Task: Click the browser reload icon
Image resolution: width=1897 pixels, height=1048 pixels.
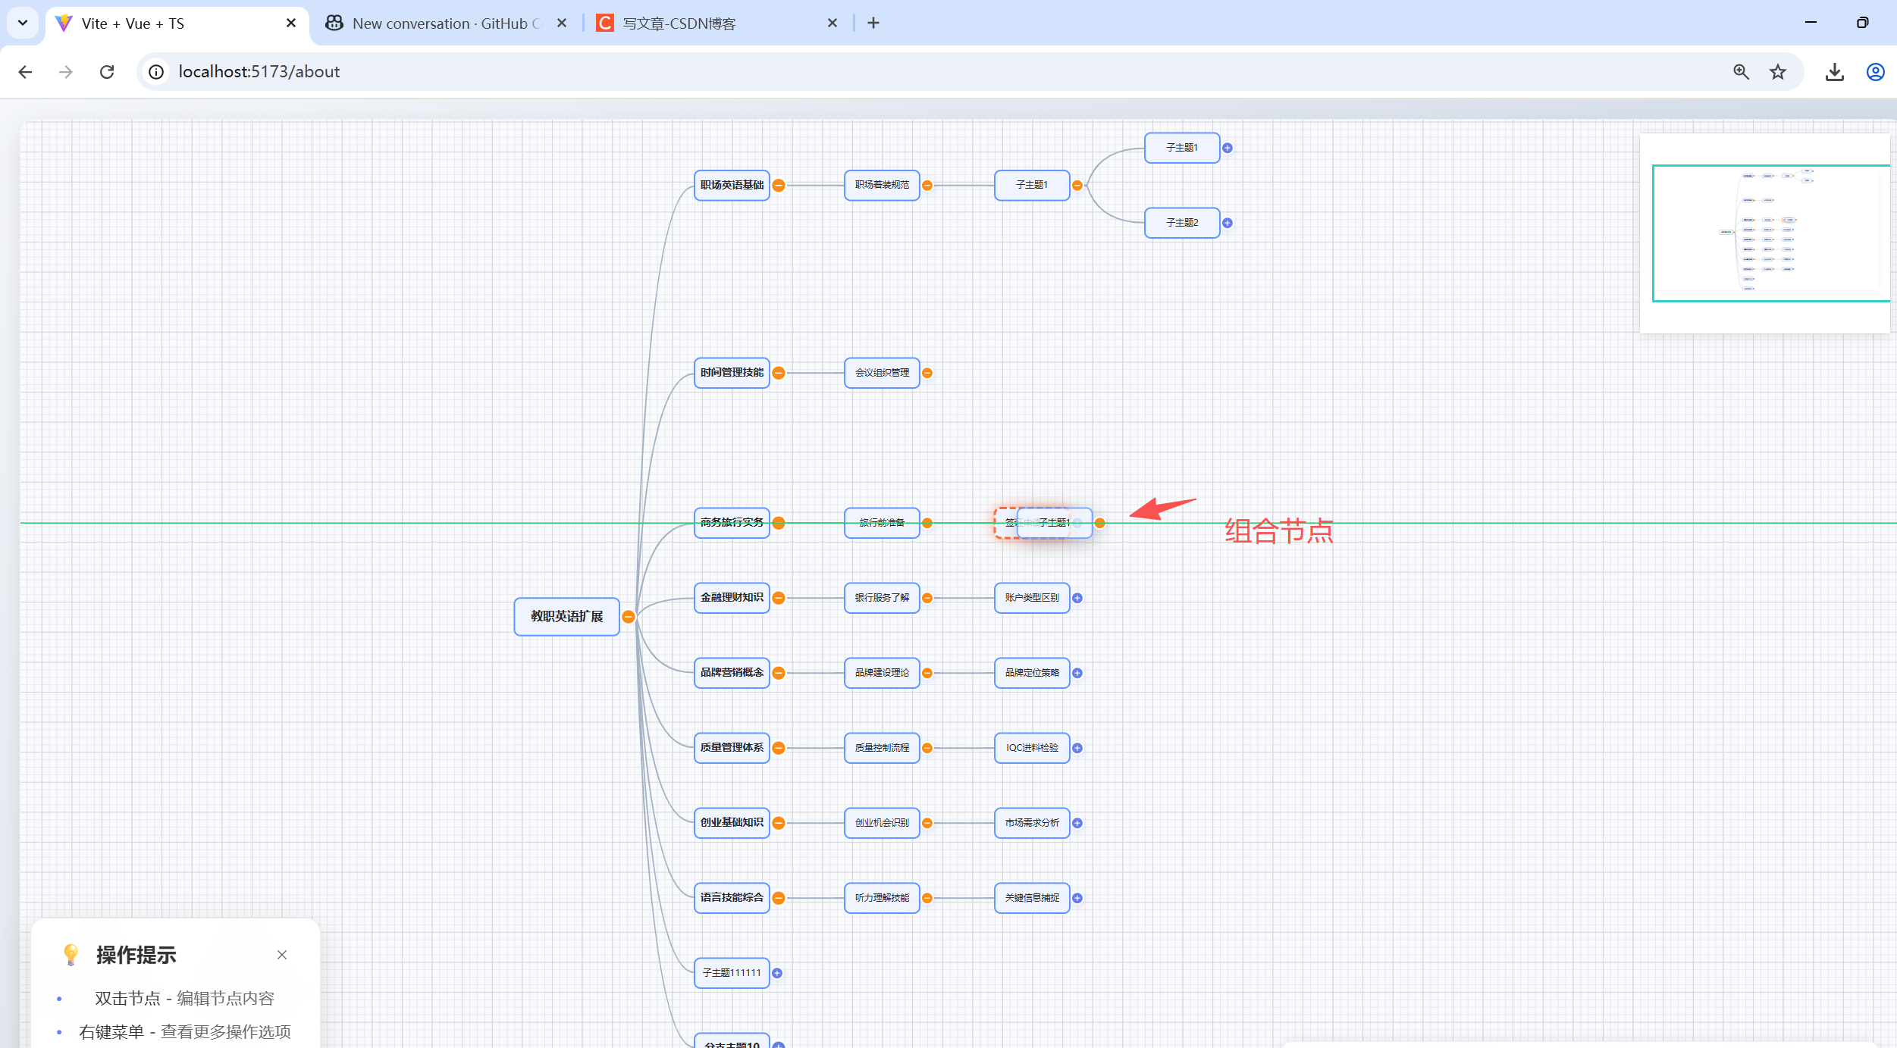Action: pos(107,72)
